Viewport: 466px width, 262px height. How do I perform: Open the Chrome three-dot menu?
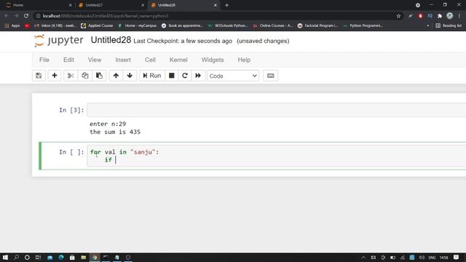(459, 16)
